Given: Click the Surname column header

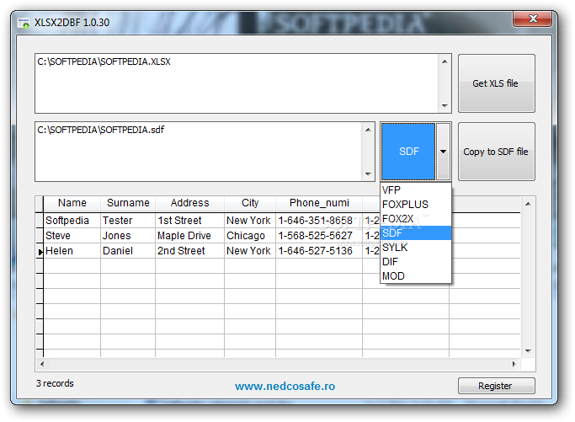Looking at the screenshot, I should (128, 203).
